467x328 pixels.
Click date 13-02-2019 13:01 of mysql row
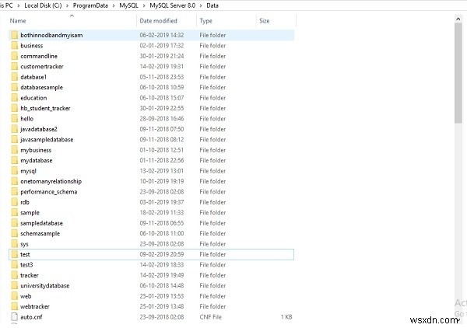pos(162,171)
